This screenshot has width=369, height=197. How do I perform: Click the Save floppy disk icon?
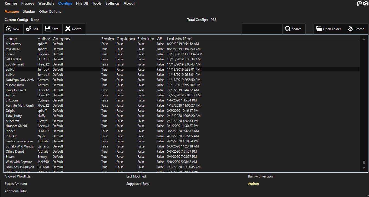click(x=48, y=29)
